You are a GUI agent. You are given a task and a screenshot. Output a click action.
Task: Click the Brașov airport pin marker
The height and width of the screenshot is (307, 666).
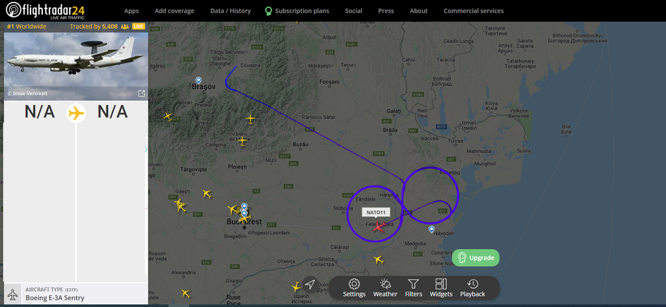click(198, 80)
